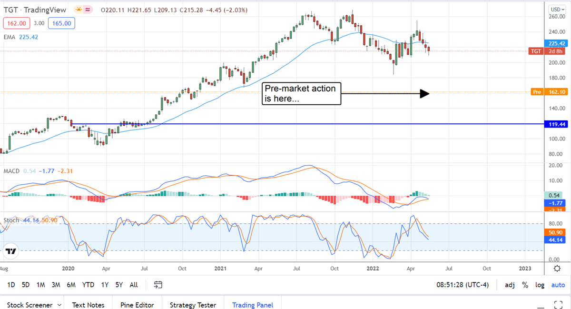Switch to the Text Notes tab
The height and width of the screenshot is (309, 571).
point(88,305)
